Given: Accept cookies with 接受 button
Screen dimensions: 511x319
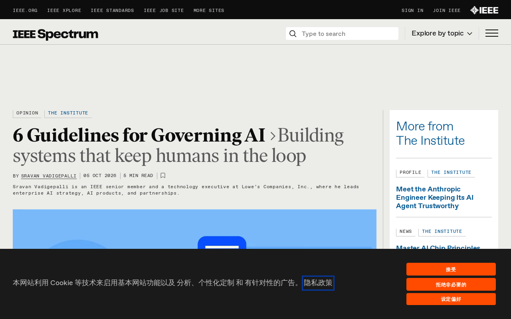Looking at the screenshot, I should click(x=451, y=269).
